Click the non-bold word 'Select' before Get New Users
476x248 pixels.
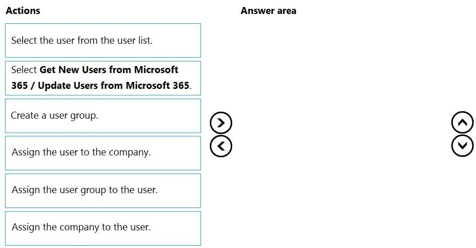(x=24, y=70)
